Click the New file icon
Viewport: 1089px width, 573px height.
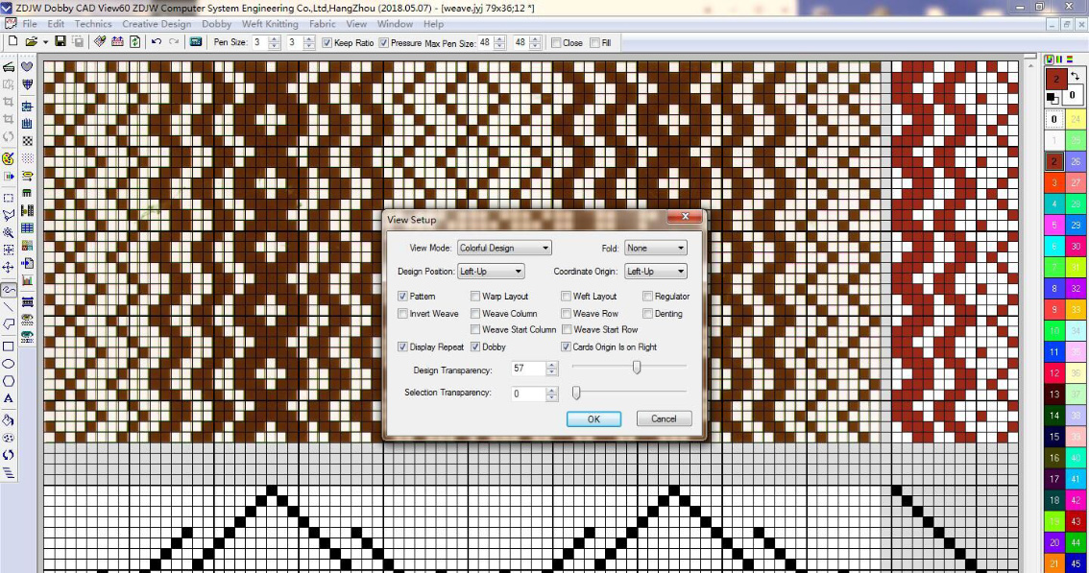12,42
